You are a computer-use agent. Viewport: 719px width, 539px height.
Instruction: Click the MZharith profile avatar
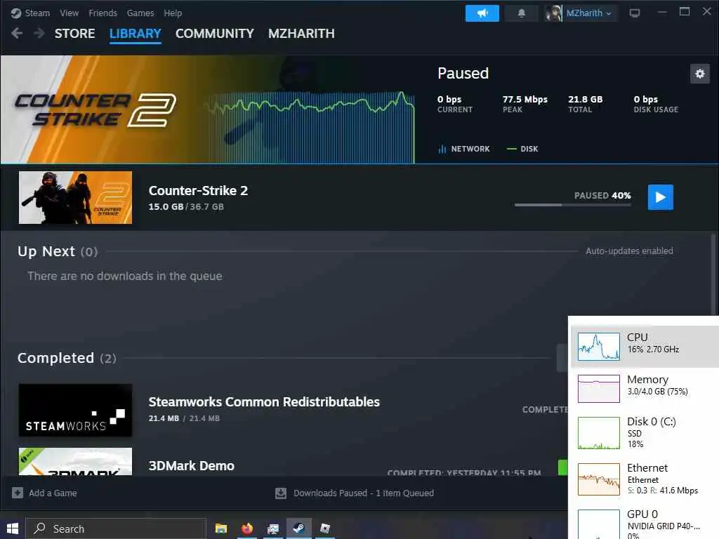(x=553, y=13)
